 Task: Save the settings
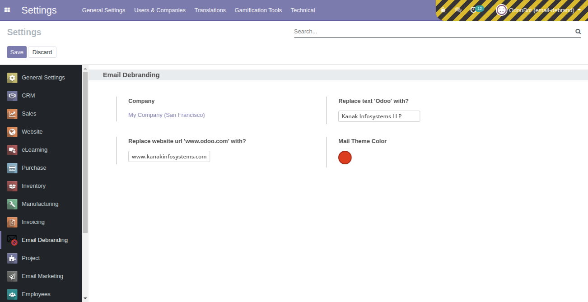click(17, 52)
